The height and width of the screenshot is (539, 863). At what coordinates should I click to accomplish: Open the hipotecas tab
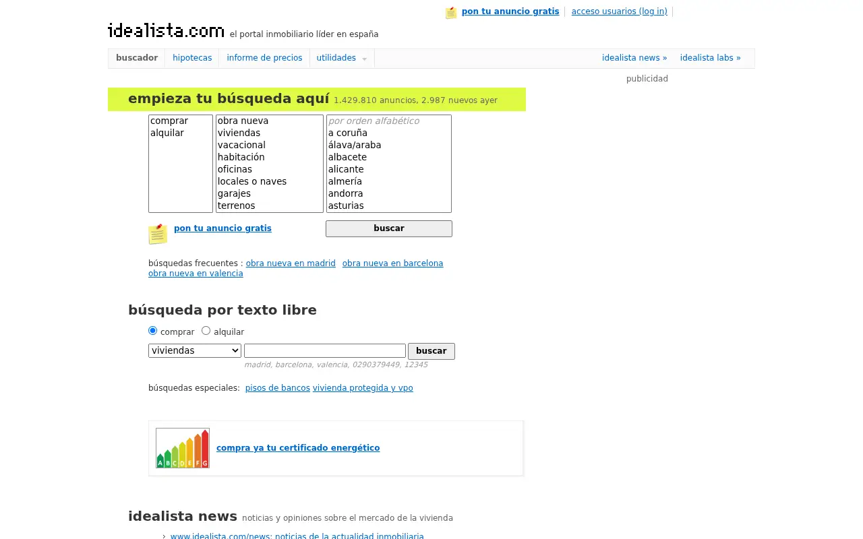192,58
